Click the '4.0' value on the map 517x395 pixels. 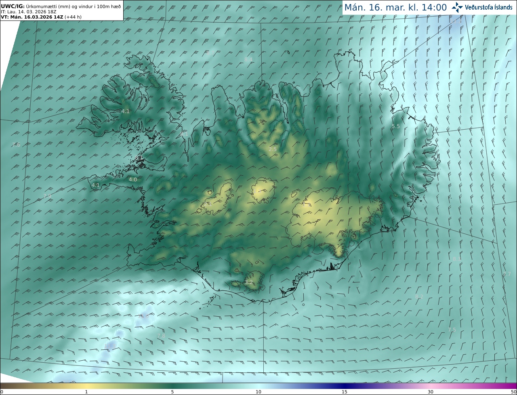133,179
